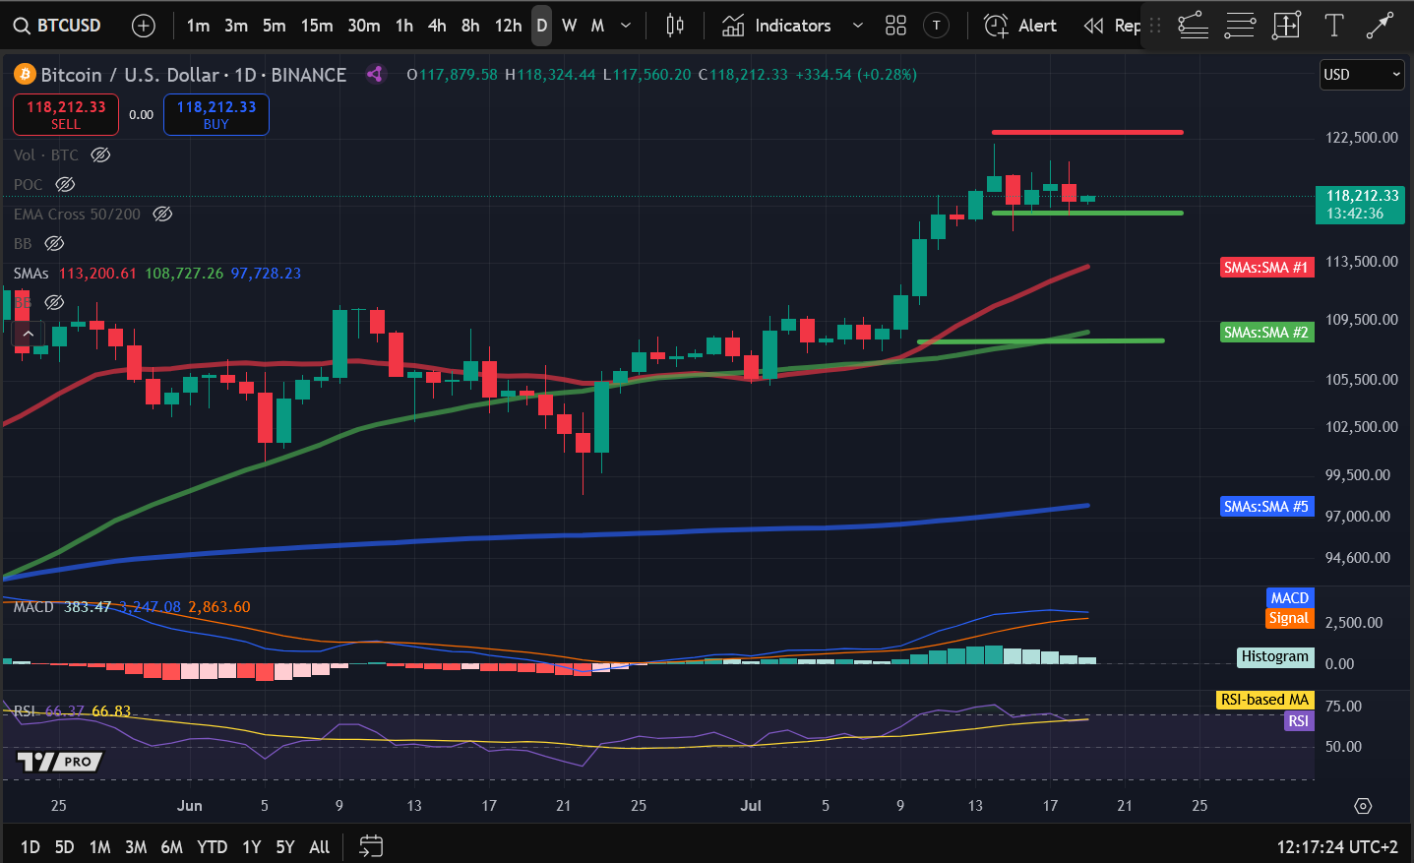Choose the 4h interval
The height and width of the screenshot is (863, 1414).
point(437,26)
